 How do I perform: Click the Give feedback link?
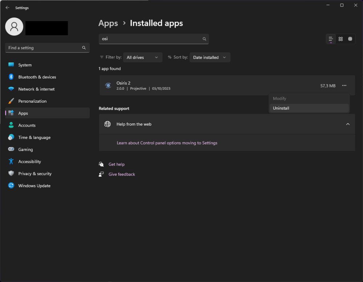(122, 174)
